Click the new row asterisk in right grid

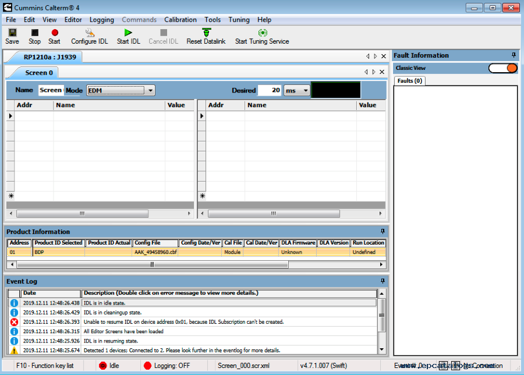coord(202,196)
